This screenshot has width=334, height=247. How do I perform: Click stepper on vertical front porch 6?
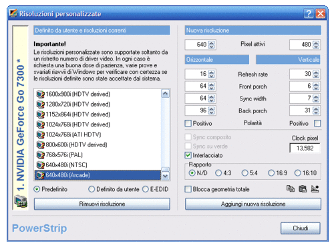(x=316, y=86)
